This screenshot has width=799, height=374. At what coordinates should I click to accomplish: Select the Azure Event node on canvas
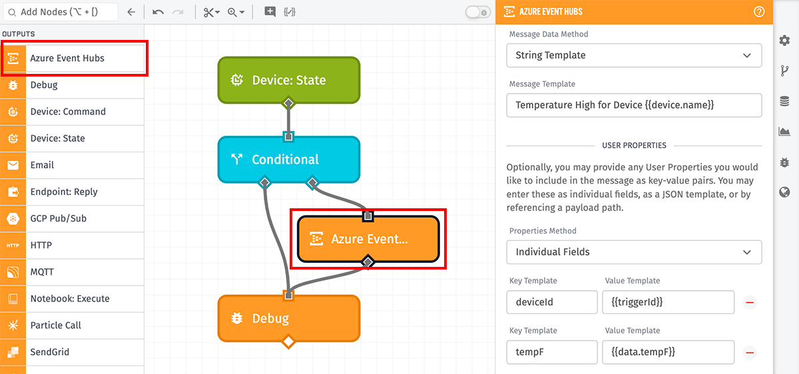368,239
